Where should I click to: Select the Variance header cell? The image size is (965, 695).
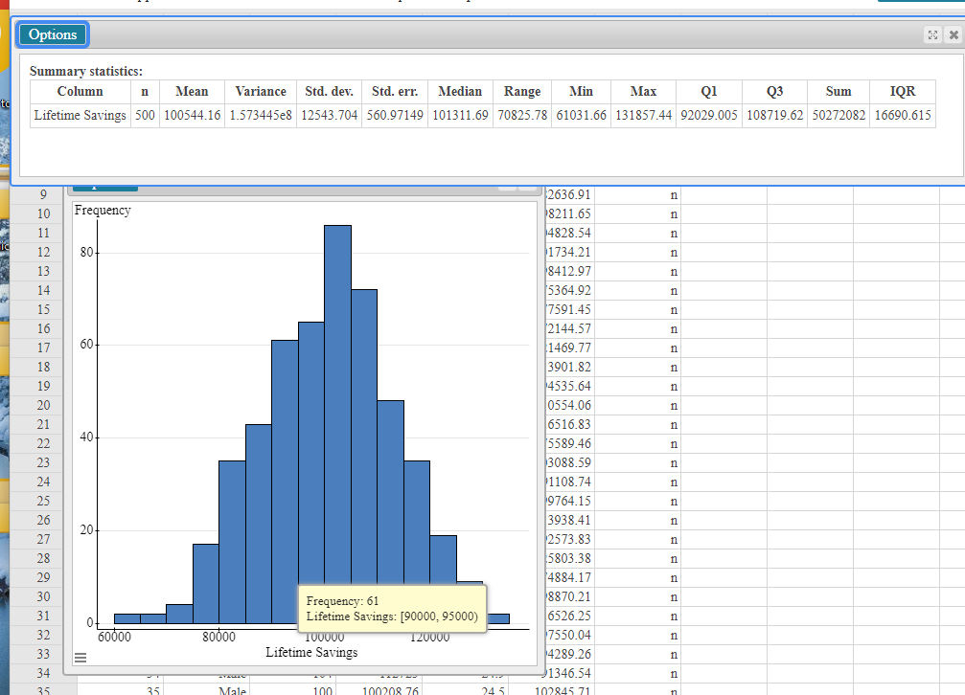[x=261, y=91]
